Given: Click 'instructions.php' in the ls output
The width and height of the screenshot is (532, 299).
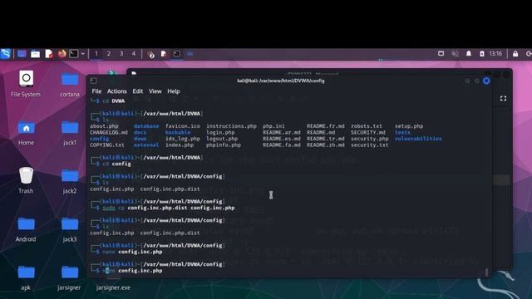Looking at the screenshot, I should pyautogui.click(x=231, y=126).
